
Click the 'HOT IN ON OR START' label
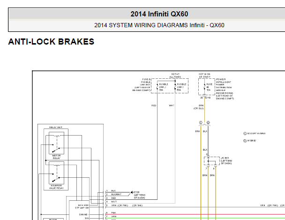coord(204,76)
